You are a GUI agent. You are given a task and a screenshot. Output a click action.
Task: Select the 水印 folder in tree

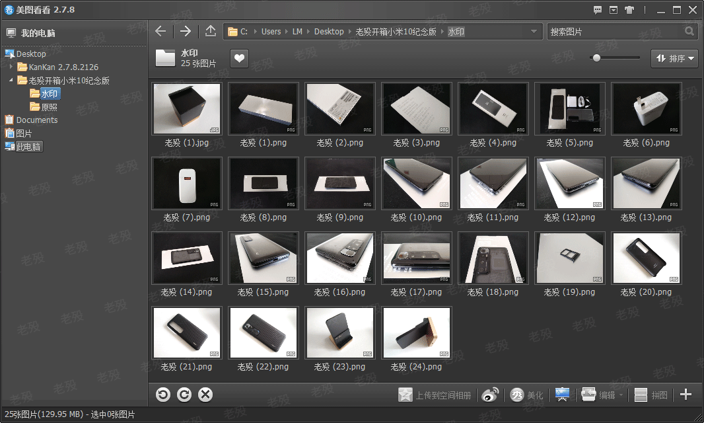click(x=50, y=93)
